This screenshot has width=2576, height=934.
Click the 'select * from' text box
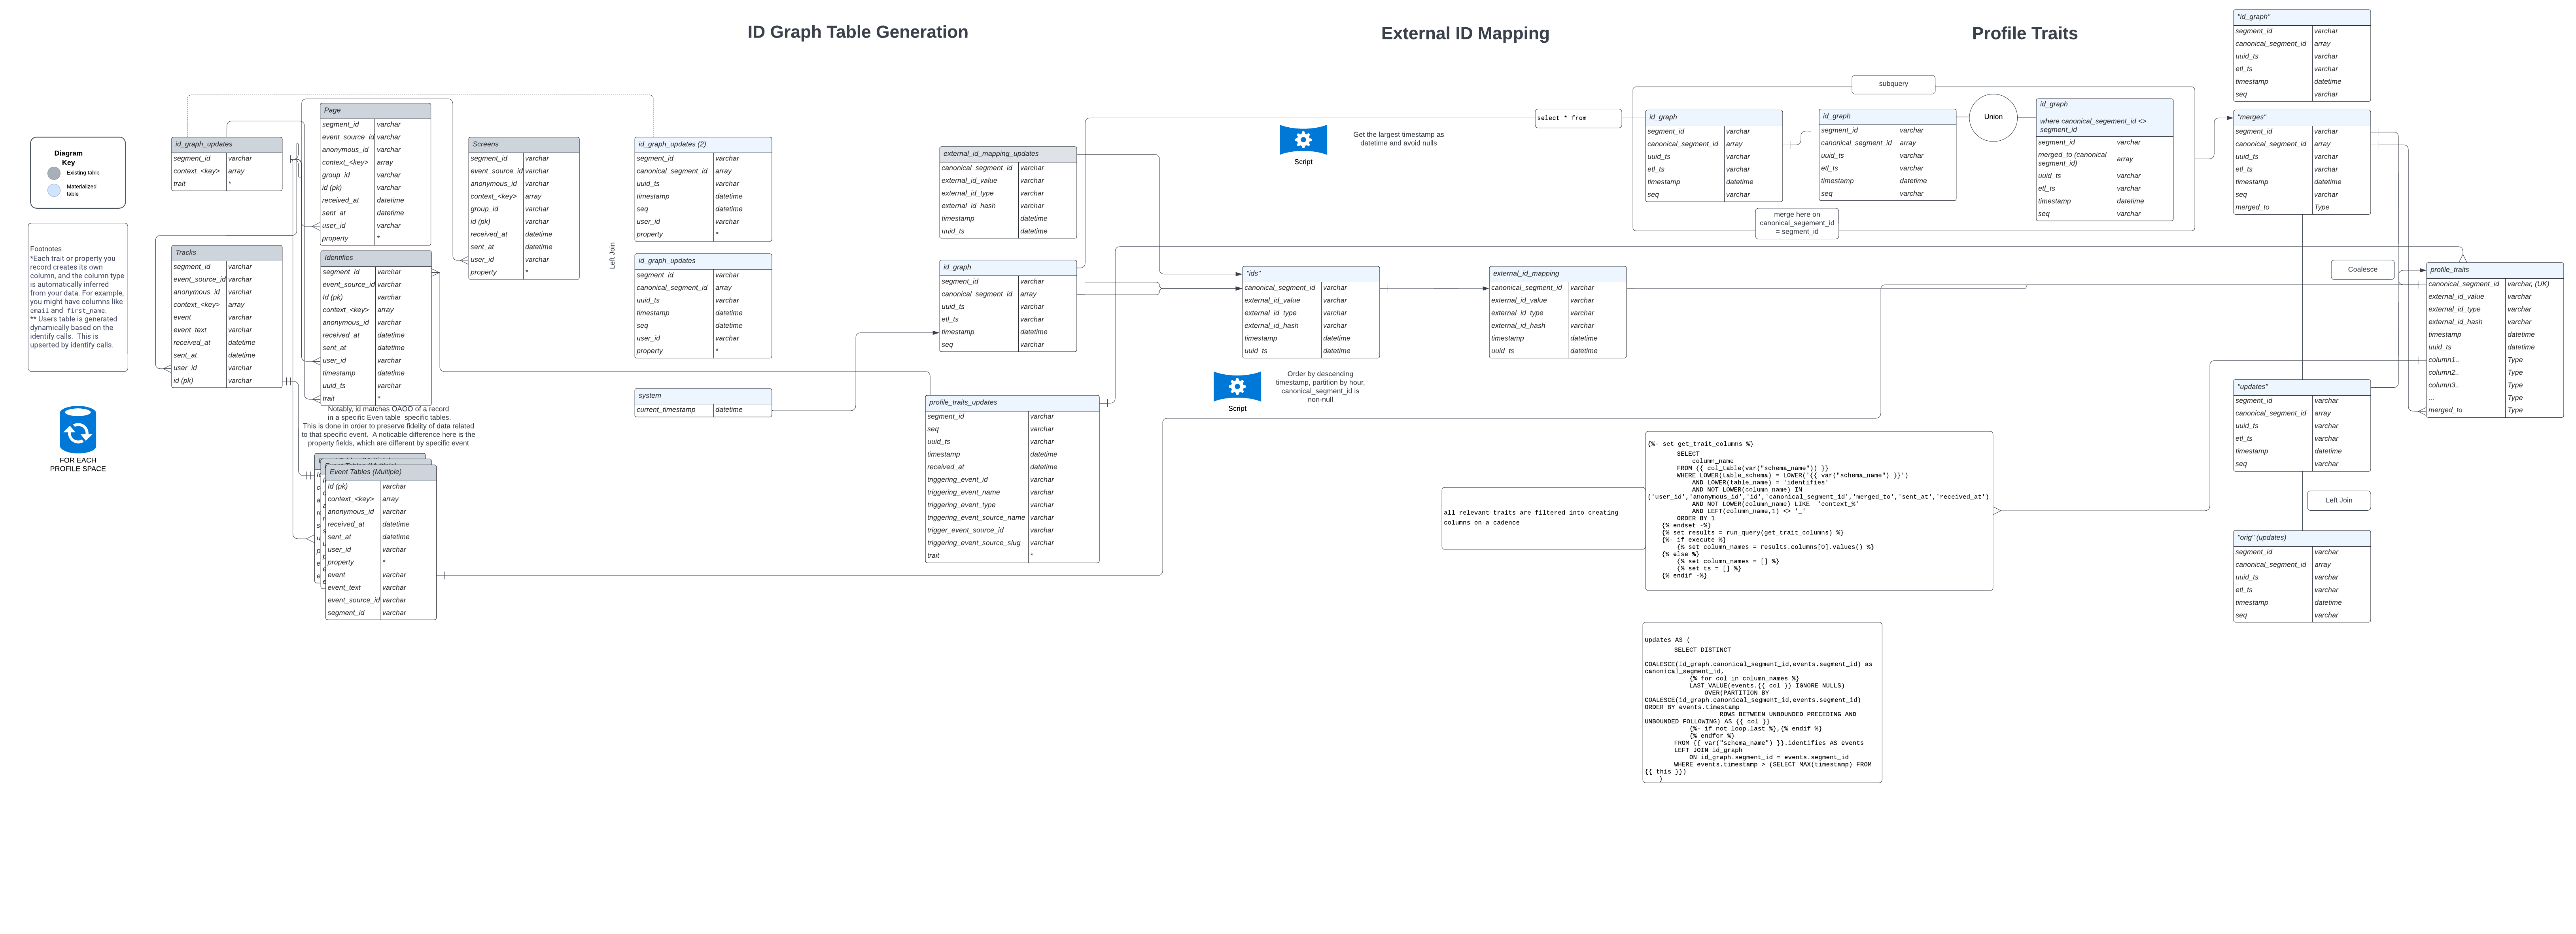coord(1577,118)
